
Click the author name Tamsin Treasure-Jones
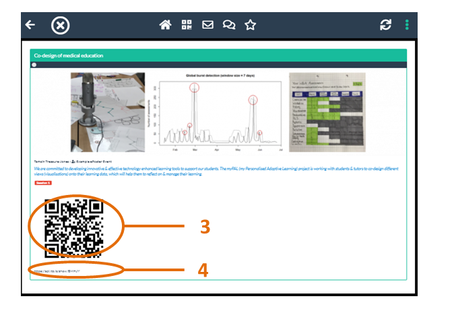coord(52,162)
